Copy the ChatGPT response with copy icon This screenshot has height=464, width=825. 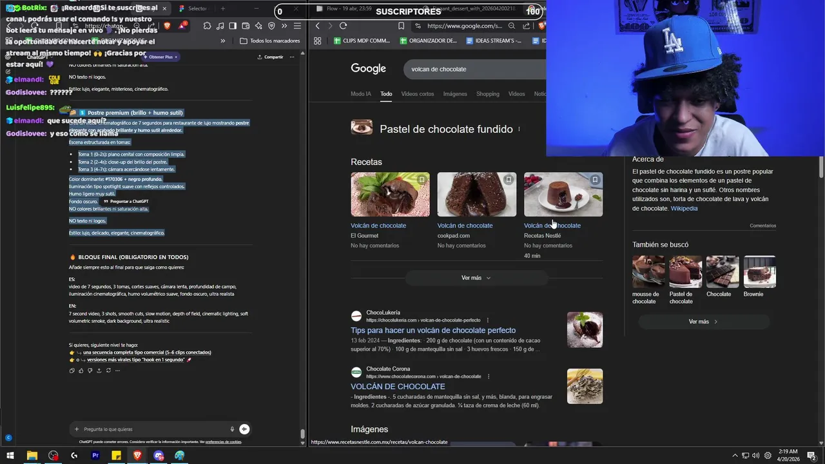tap(72, 371)
